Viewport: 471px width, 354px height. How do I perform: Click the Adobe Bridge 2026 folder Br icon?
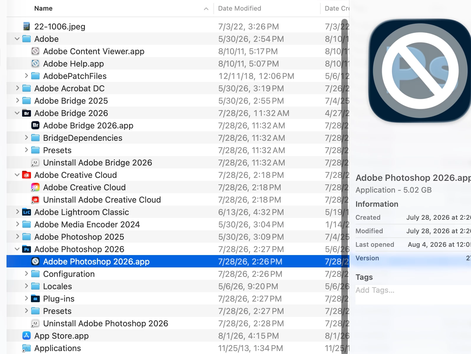coord(27,113)
